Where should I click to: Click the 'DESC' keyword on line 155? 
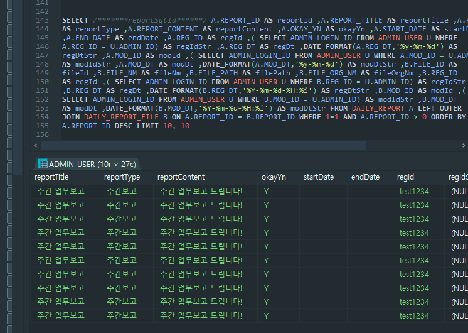pyautogui.click(x=123, y=126)
